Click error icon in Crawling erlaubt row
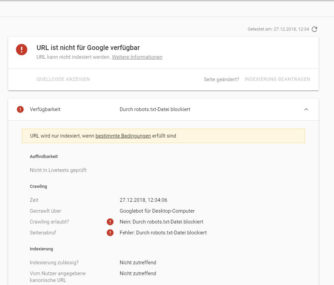 (110, 222)
